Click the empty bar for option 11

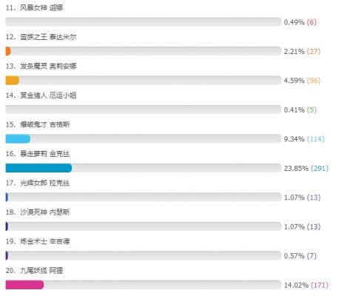[144, 22]
